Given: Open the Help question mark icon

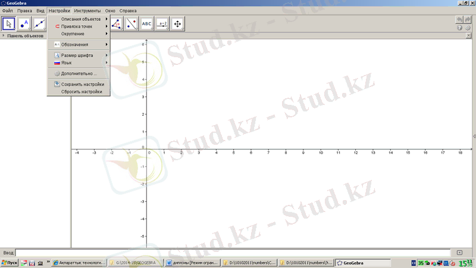Looking at the screenshot, I should pyautogui.click(x=459, y=27).
